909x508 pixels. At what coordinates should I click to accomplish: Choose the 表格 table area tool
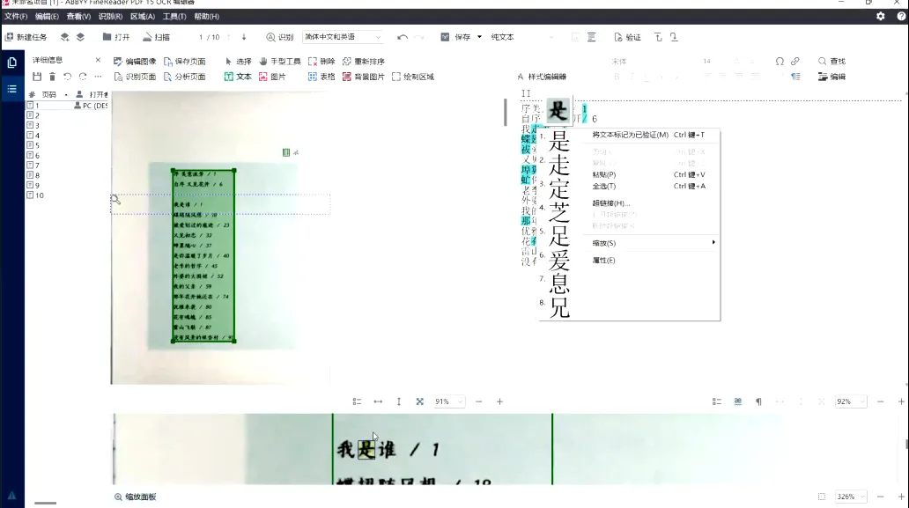321,77
